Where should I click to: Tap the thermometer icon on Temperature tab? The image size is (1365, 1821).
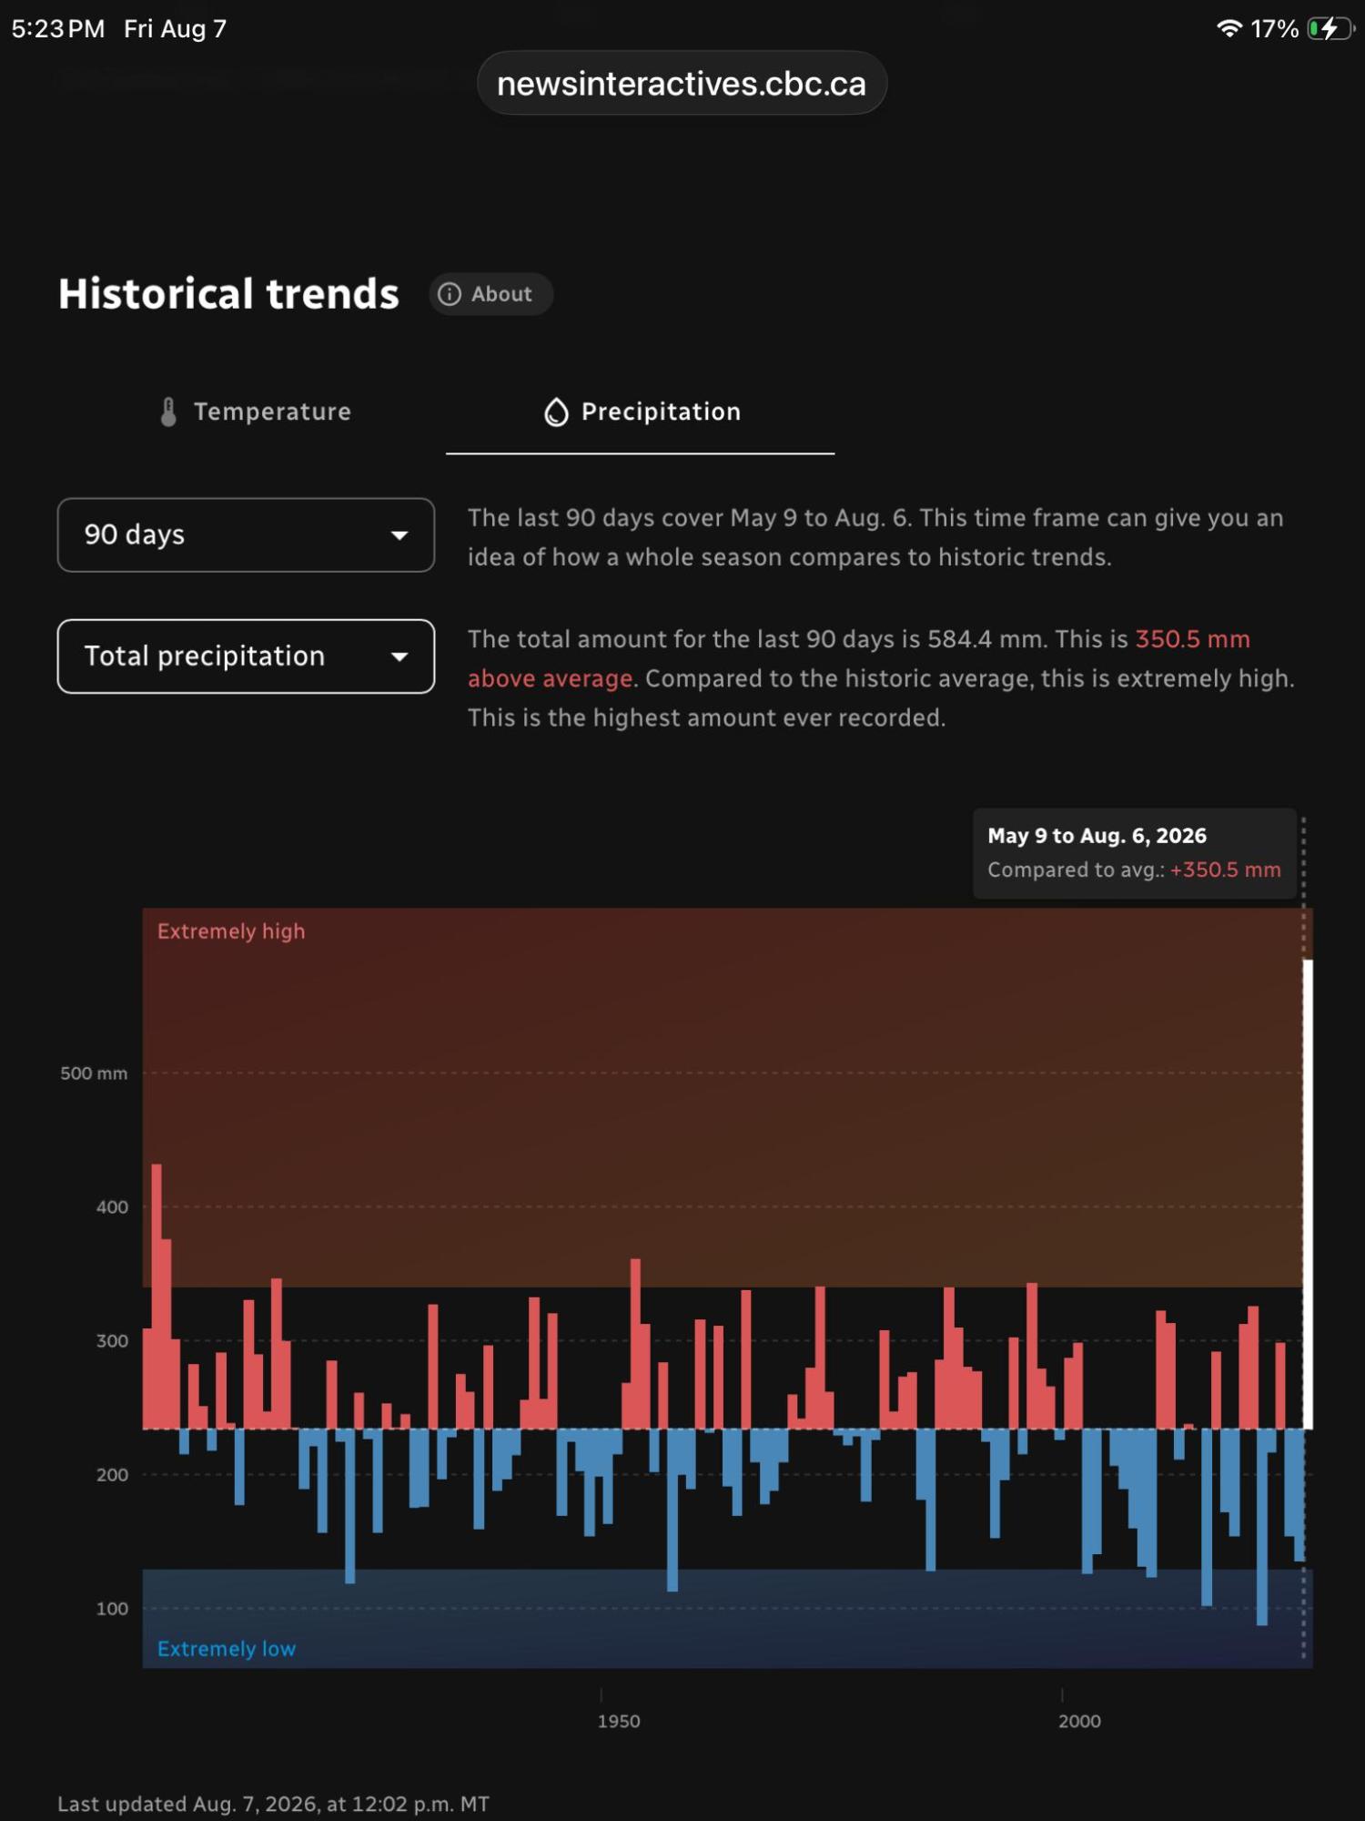(168, 412)
